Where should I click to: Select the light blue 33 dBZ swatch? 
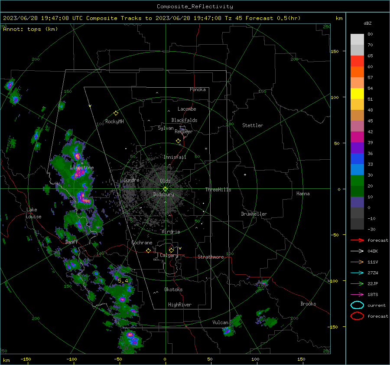pyautogui.click(x=357, y=169)
